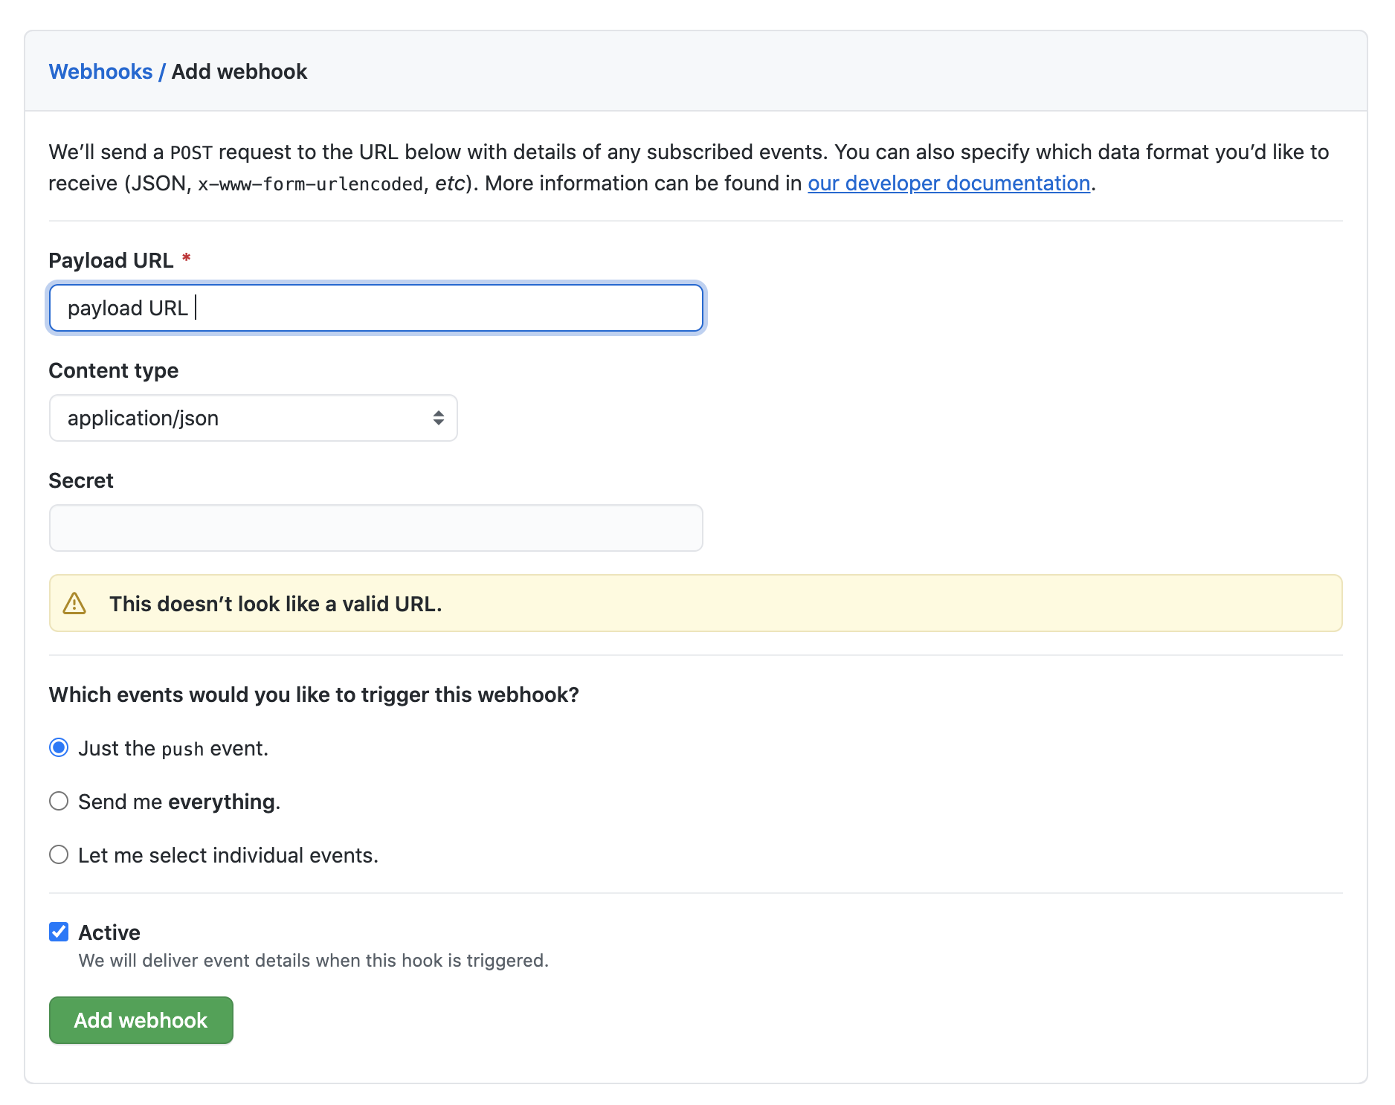Pick 'Let me select individual events'
1395x1105 pixels.
59,854
